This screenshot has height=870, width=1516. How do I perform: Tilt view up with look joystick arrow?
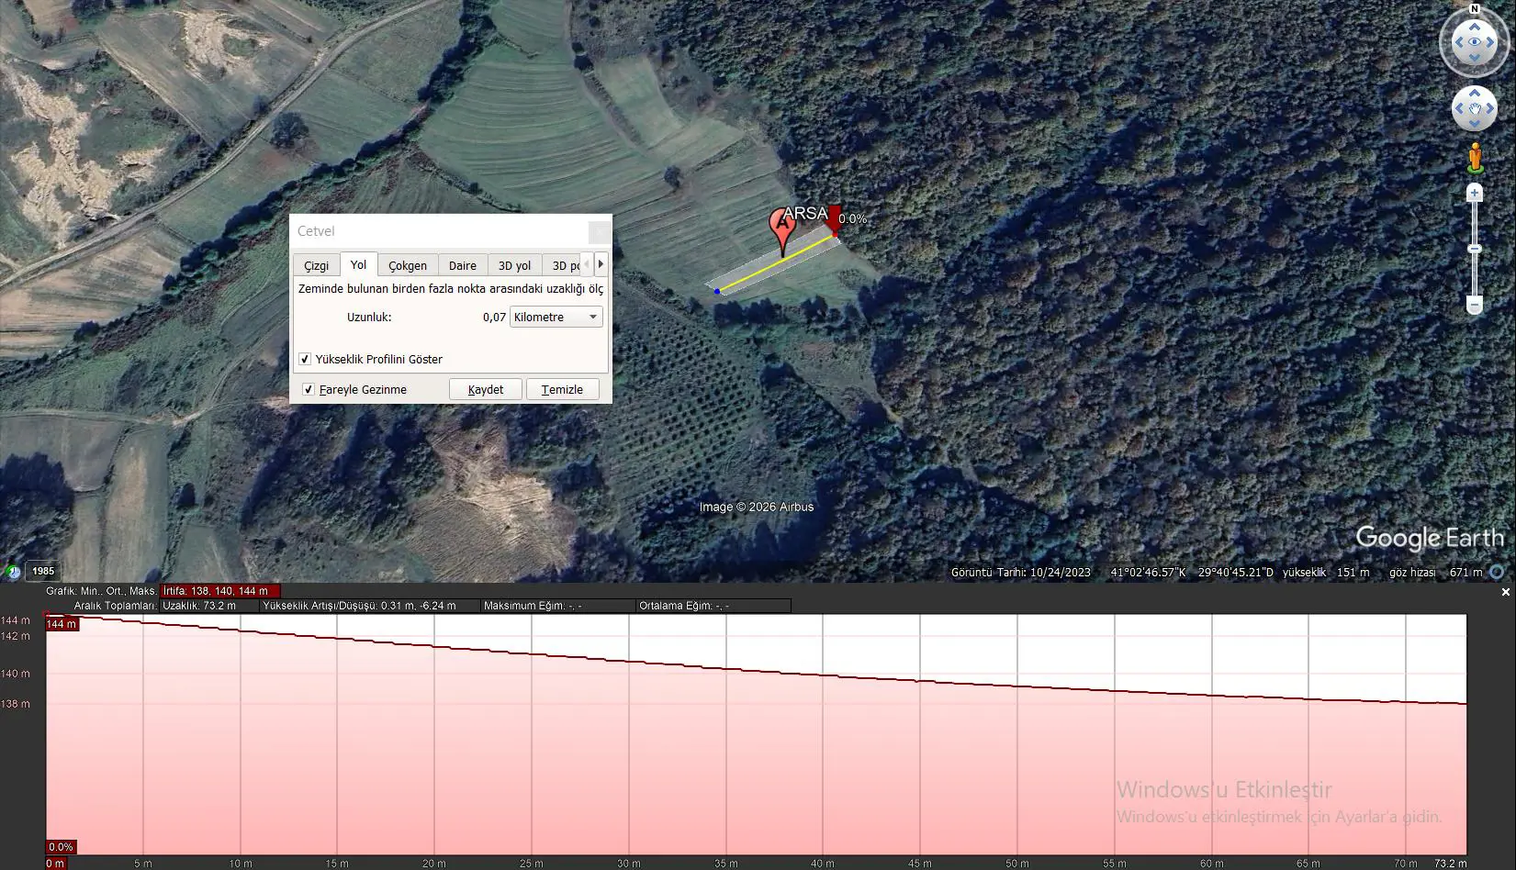[1475, 26]
